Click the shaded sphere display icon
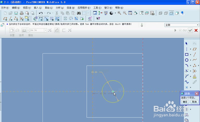 (x=111, y=13)
